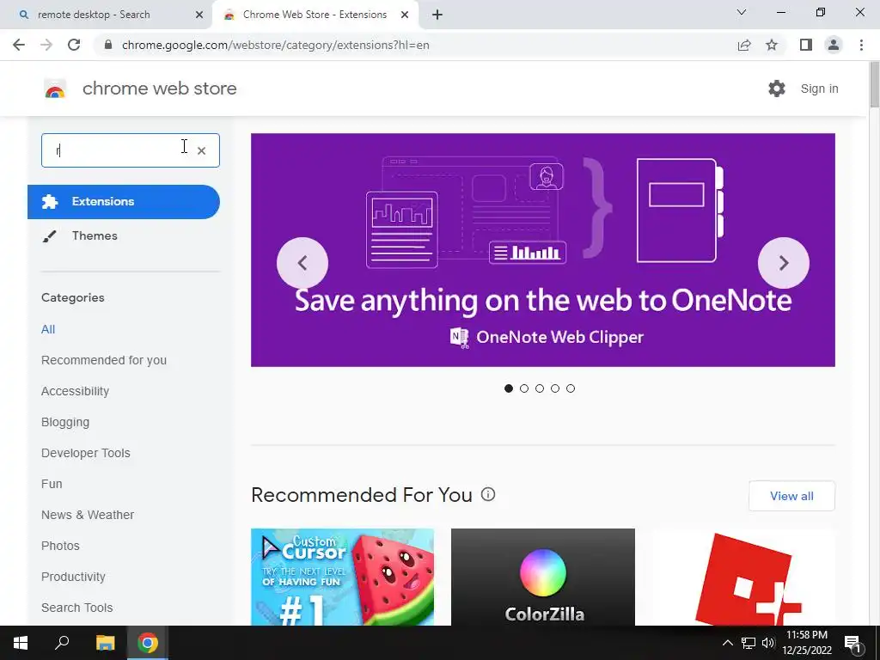
Task: View site information via the lock icon
Action: [108, 45]
